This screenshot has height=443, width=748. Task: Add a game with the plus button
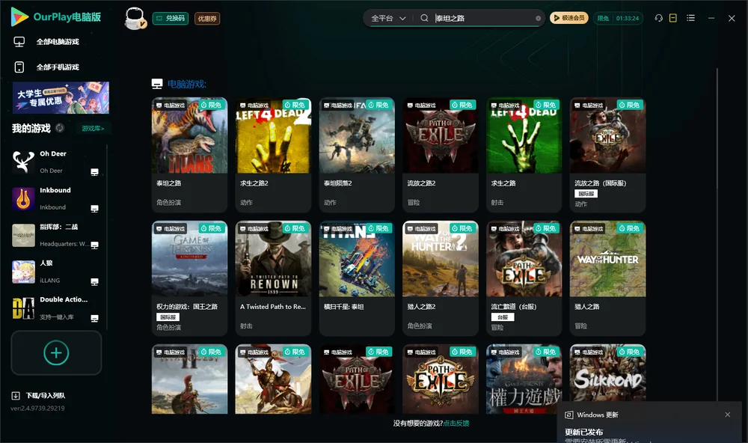(56, 352)
